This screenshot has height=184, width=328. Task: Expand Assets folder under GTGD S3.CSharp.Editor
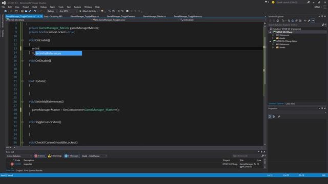point(273,48)
